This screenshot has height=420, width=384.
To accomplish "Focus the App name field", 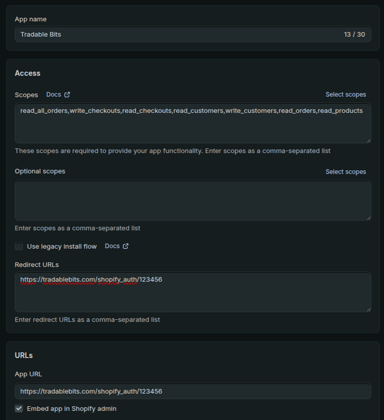I will 193,34.
